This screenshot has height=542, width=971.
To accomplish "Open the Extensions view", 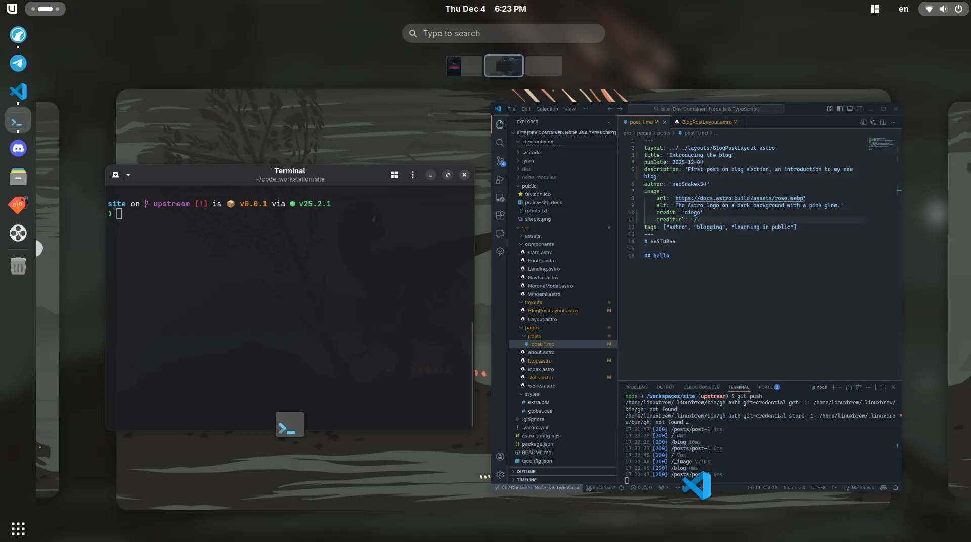I will coord(500,215).
